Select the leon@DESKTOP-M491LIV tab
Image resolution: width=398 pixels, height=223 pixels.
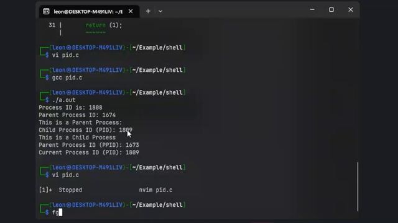point(89,12)
